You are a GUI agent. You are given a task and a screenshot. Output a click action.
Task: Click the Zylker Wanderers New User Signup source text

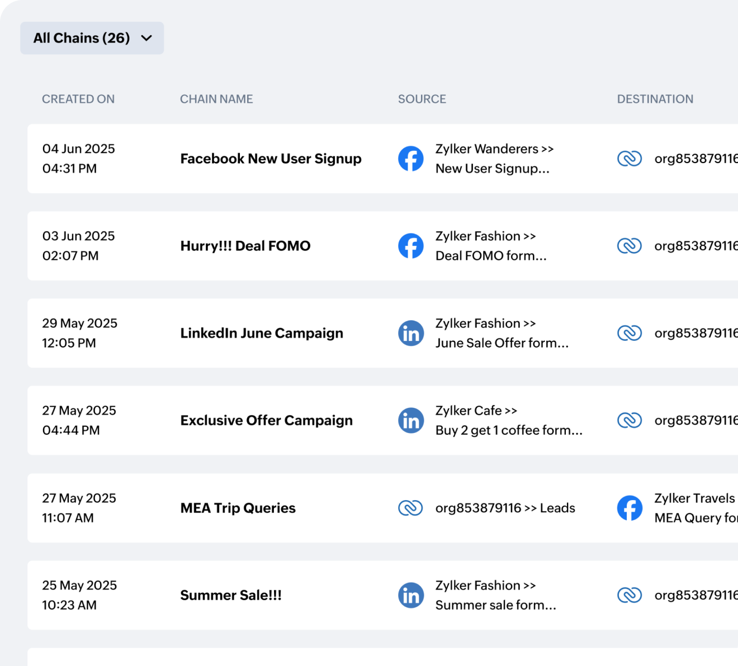point(494,158)
